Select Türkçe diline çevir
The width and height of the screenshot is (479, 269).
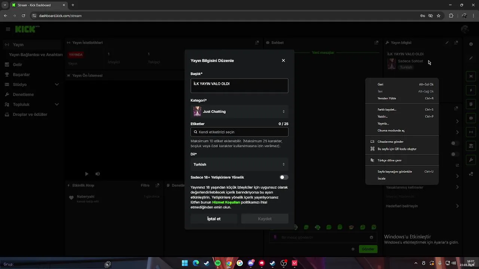(x=402, y=160)
